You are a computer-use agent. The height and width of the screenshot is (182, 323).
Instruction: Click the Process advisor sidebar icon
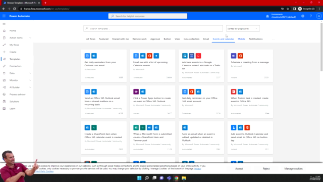pos(4,95)
